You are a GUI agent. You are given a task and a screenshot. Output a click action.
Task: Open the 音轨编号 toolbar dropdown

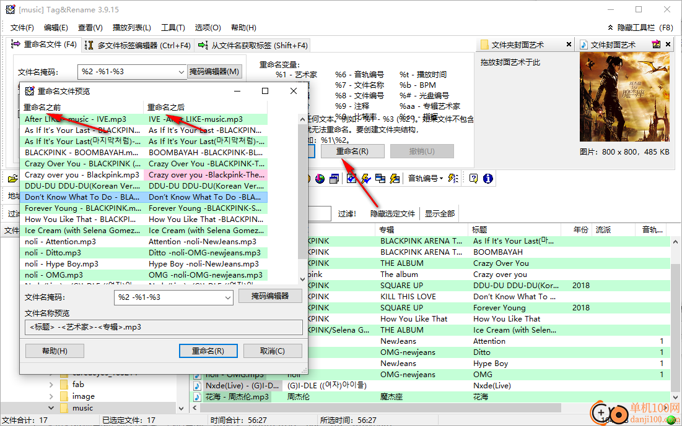click(426, 179)
